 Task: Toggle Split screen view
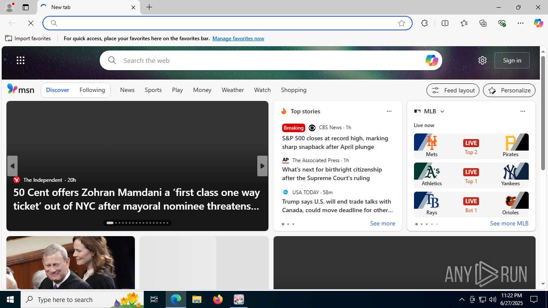point(445,23)
